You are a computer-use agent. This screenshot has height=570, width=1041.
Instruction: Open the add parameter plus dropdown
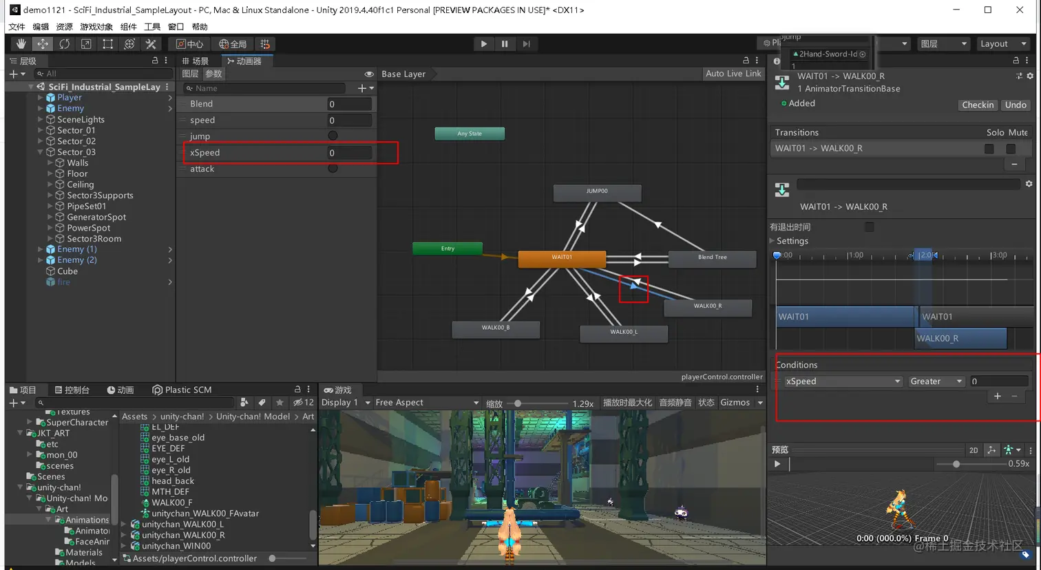[x=366, y=88]
